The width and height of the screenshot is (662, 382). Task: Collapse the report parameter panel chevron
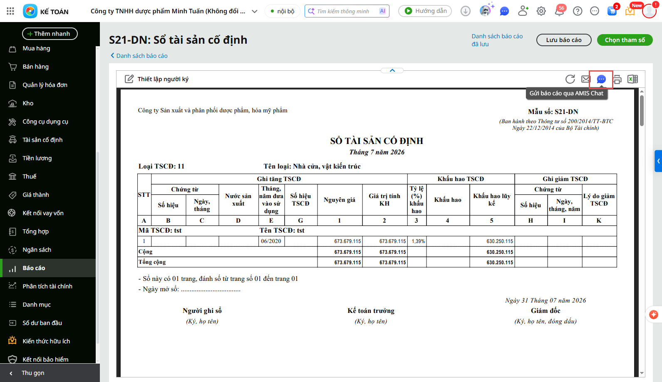click(x=392, y=70)
